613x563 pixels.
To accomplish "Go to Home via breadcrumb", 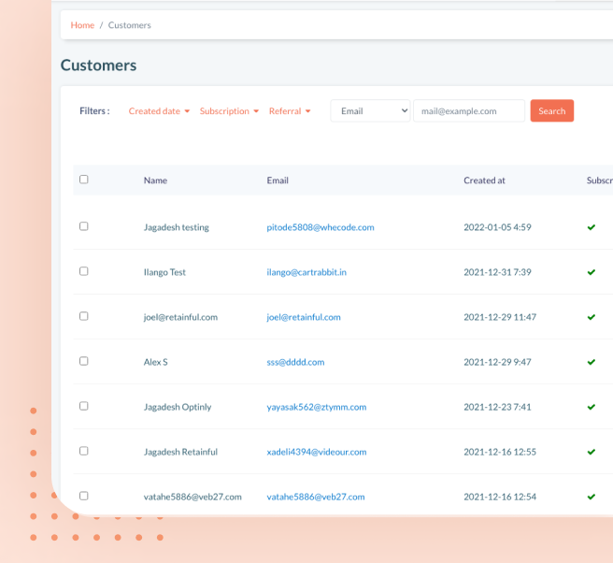I will pyautogui.click(x=82, y=25).
